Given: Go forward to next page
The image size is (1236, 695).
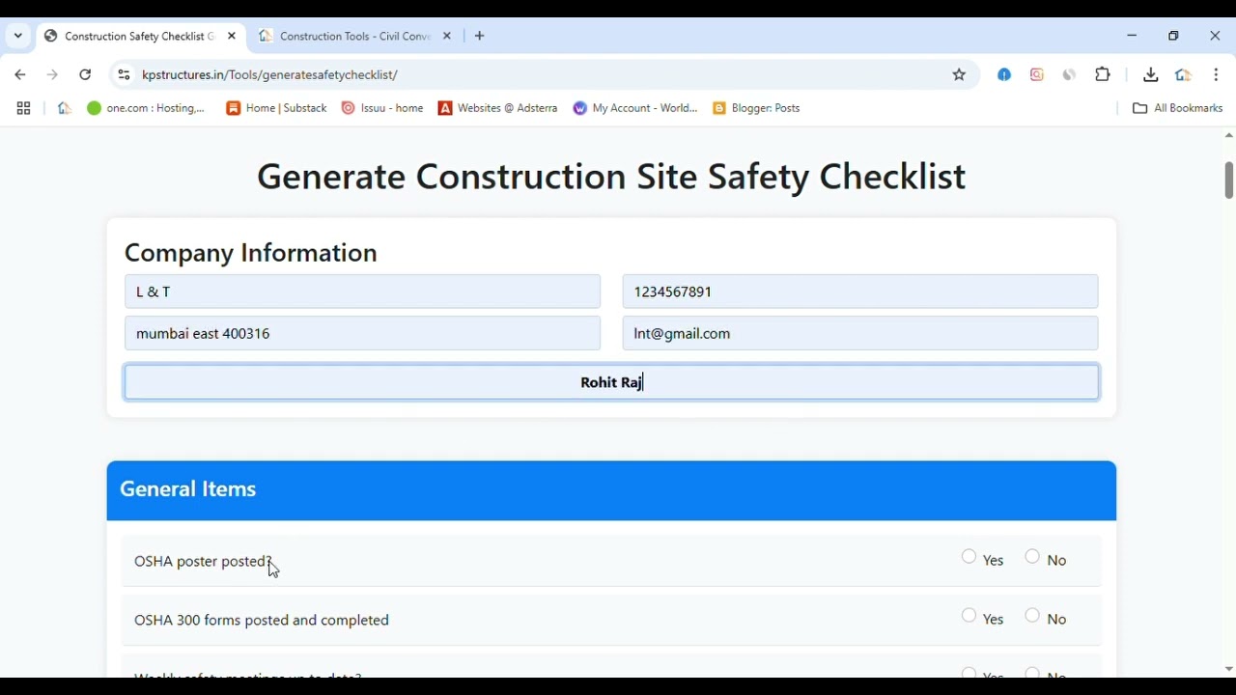Looking at the screenshot, I should [x=53, y=75].
